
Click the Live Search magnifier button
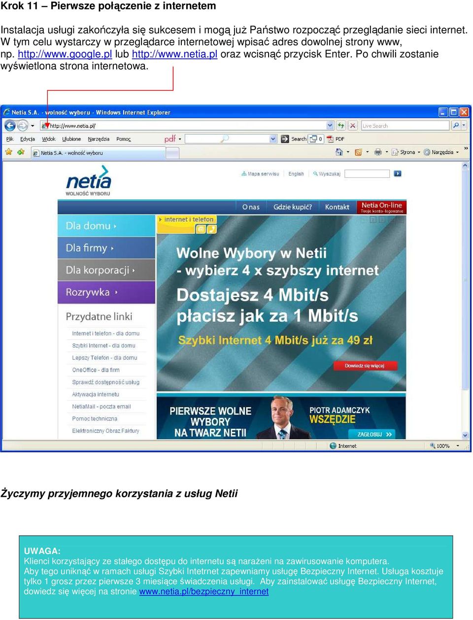coord(456,126)
